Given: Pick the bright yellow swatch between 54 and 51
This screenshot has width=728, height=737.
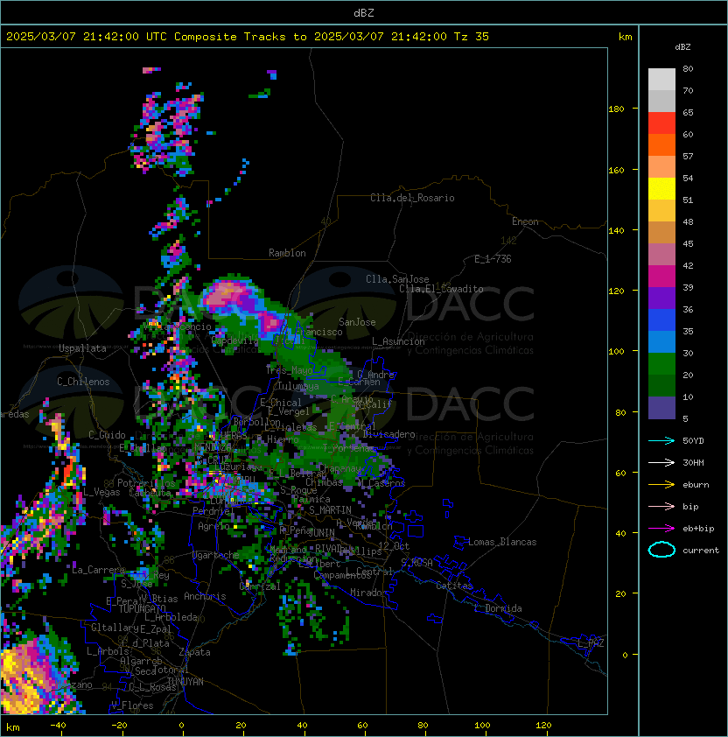Looking at the screenshot, I should (661, 188).
